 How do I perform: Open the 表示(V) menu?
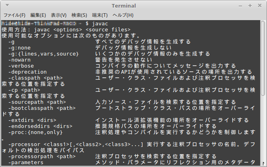(x=59, y=15)
